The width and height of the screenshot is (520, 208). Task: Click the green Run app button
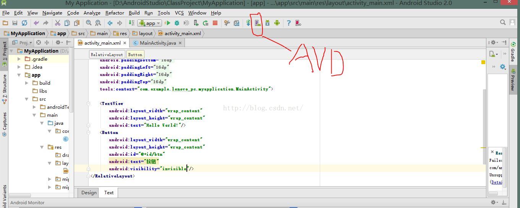click(x=167, y=23)
